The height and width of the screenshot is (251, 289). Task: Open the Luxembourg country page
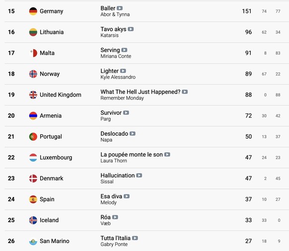pyautogui.click(x=56, y=158)
